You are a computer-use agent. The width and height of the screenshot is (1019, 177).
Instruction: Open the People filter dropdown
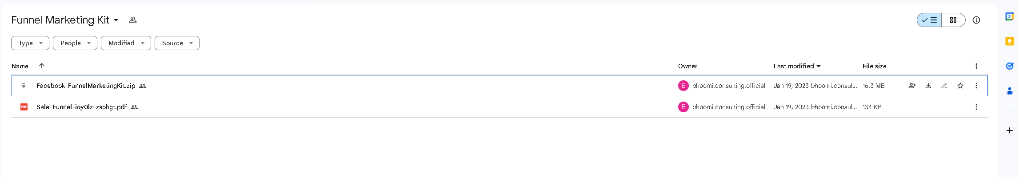(75, 43)
